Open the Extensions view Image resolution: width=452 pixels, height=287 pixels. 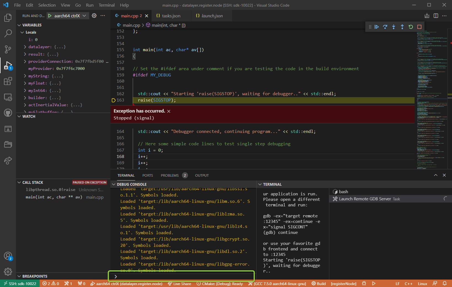8,81
